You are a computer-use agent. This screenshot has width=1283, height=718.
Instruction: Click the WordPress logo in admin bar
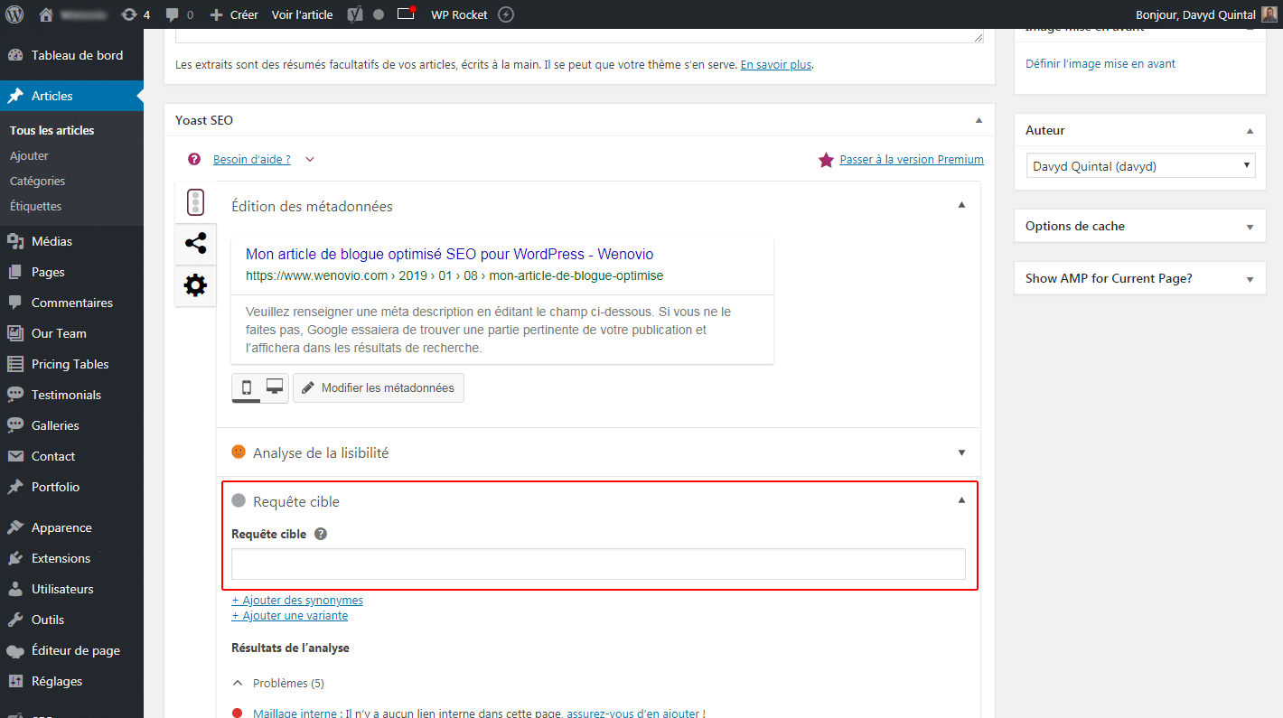tap(14, 14)
